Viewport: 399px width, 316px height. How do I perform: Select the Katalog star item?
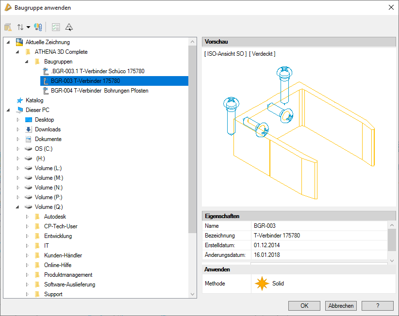(34, 100)
